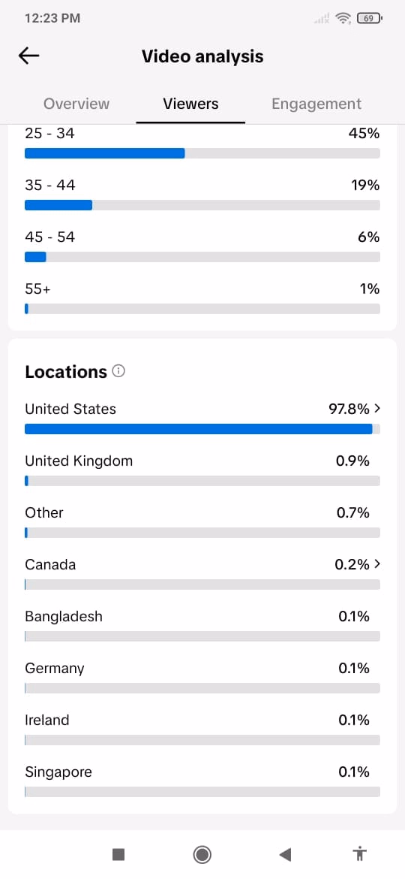
Task: Switch to the Engagement tab
Action: tap(316, 104)
